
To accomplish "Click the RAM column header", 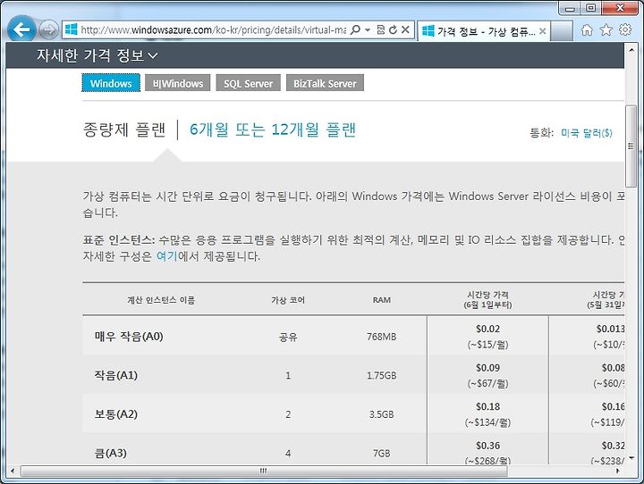I will click(x=382, y=300).
